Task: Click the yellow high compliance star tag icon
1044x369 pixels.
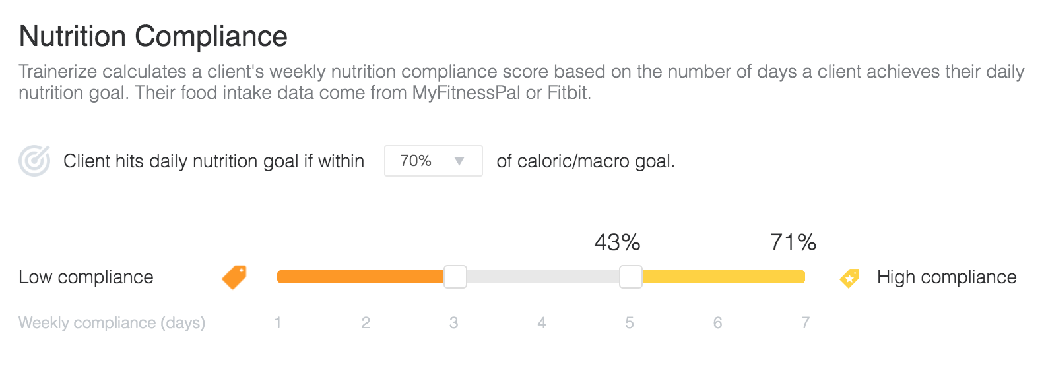Action: point(849,278)
